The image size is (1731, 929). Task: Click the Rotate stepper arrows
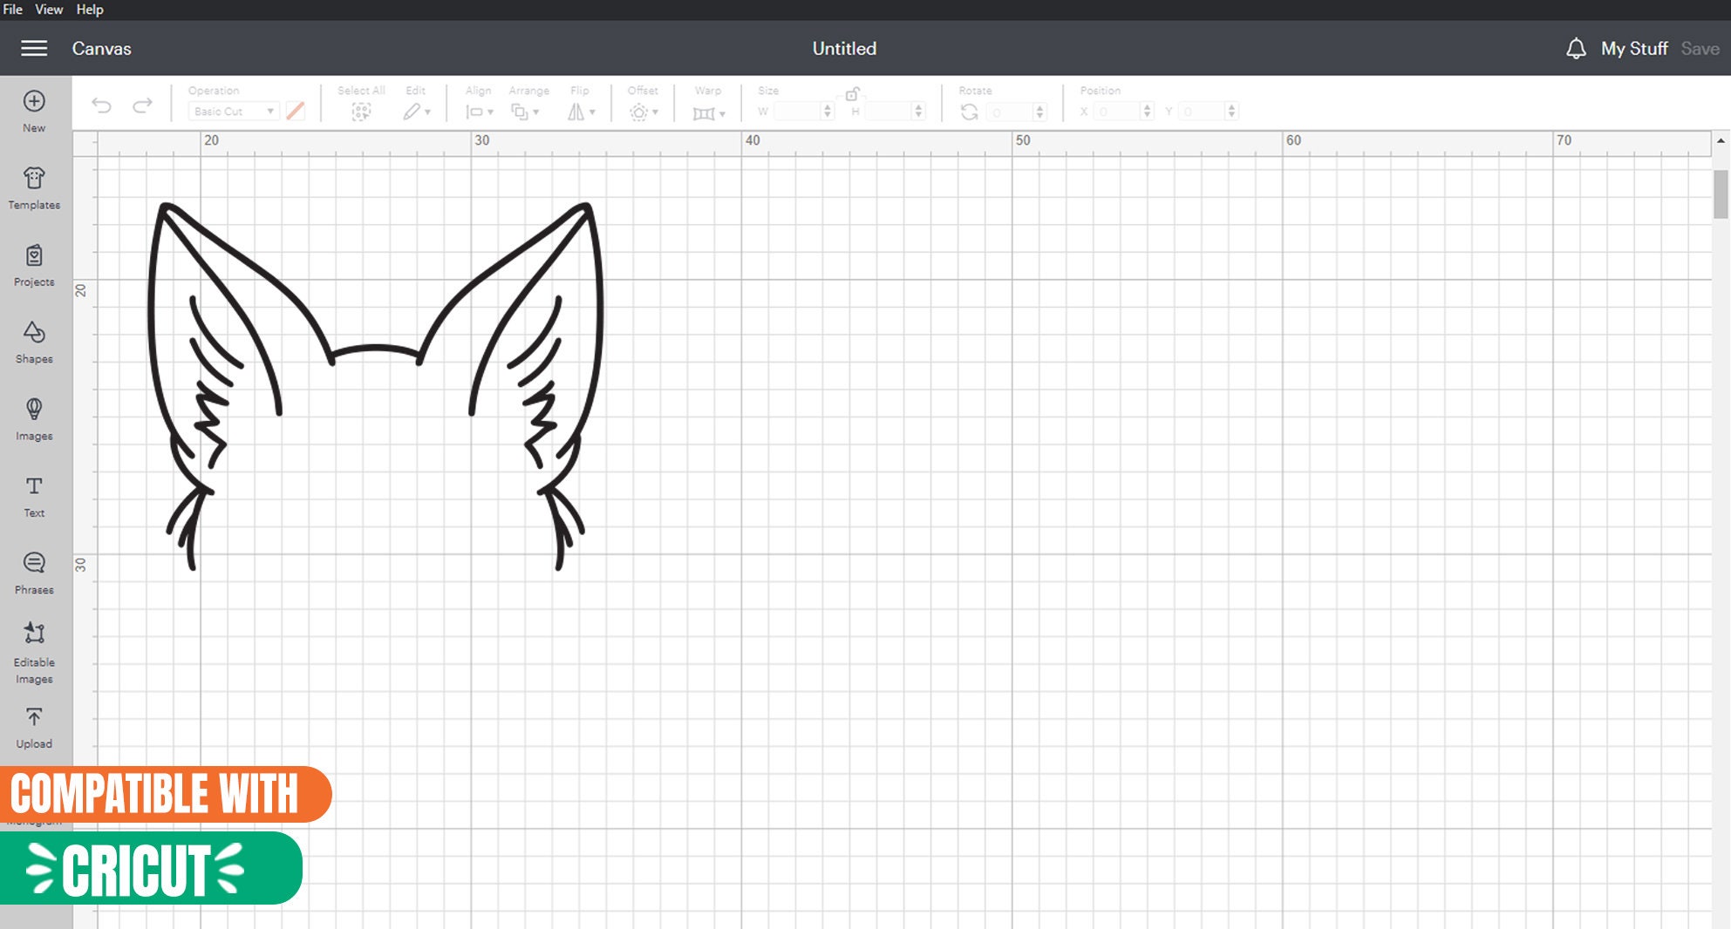[1039, 112]
